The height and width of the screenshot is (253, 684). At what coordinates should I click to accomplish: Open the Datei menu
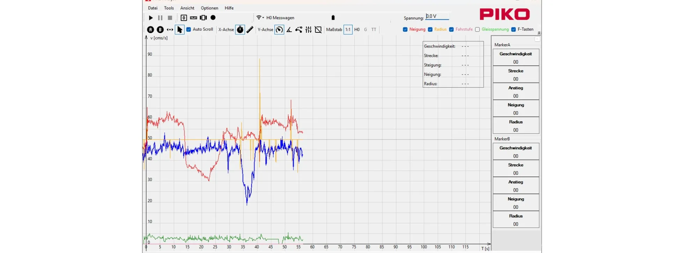pyautogui.click(x=153, y=8)
